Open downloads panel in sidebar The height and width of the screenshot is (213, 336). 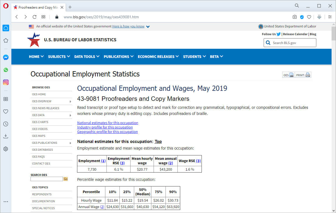coord(6,136)
